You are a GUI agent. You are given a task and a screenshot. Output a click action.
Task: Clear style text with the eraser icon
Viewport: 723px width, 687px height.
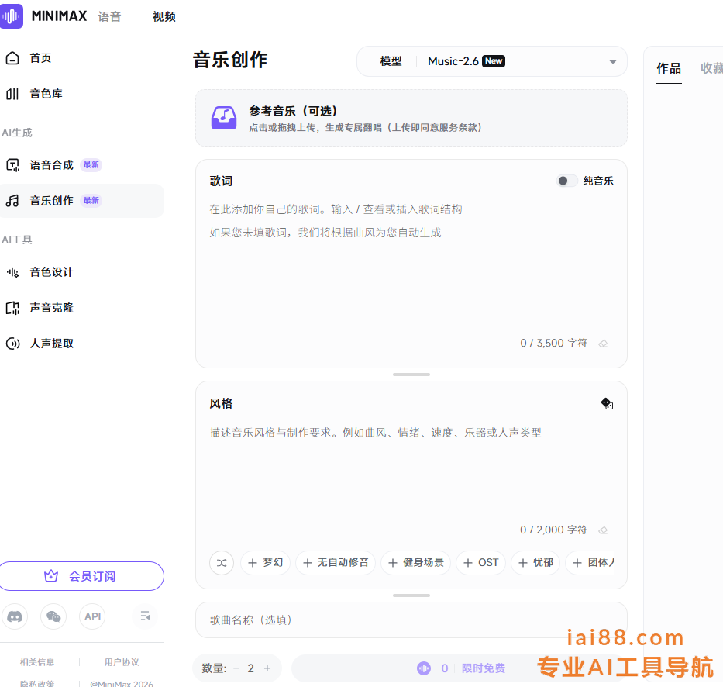[603, 530]
